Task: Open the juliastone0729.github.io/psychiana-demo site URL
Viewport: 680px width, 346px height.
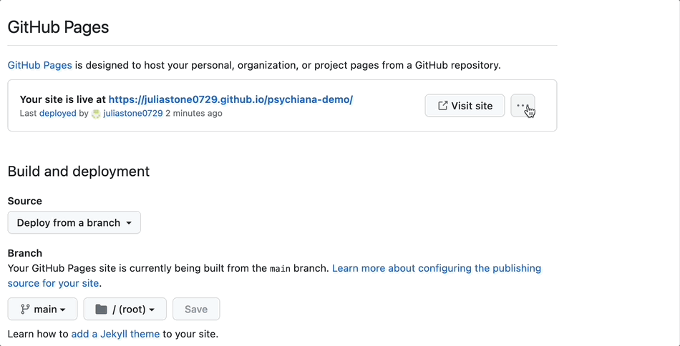Action: tap(230, 99)
